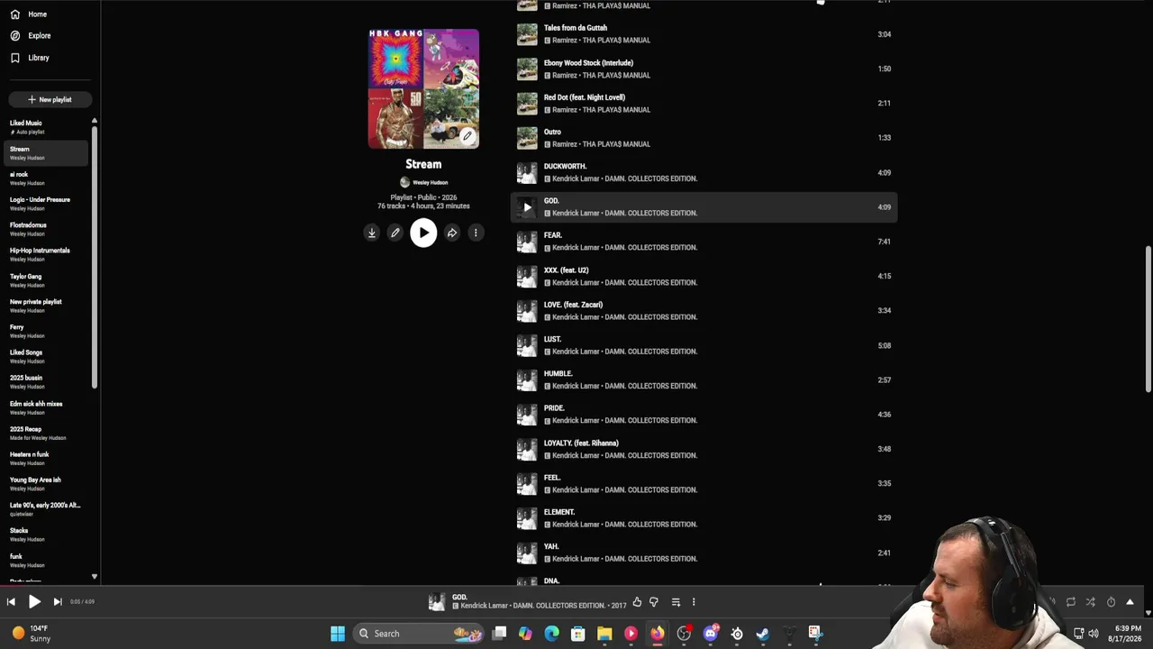Open File Explorer from the taskbar
Screen dimensions: 1153x649
click(x=604, y=634)
